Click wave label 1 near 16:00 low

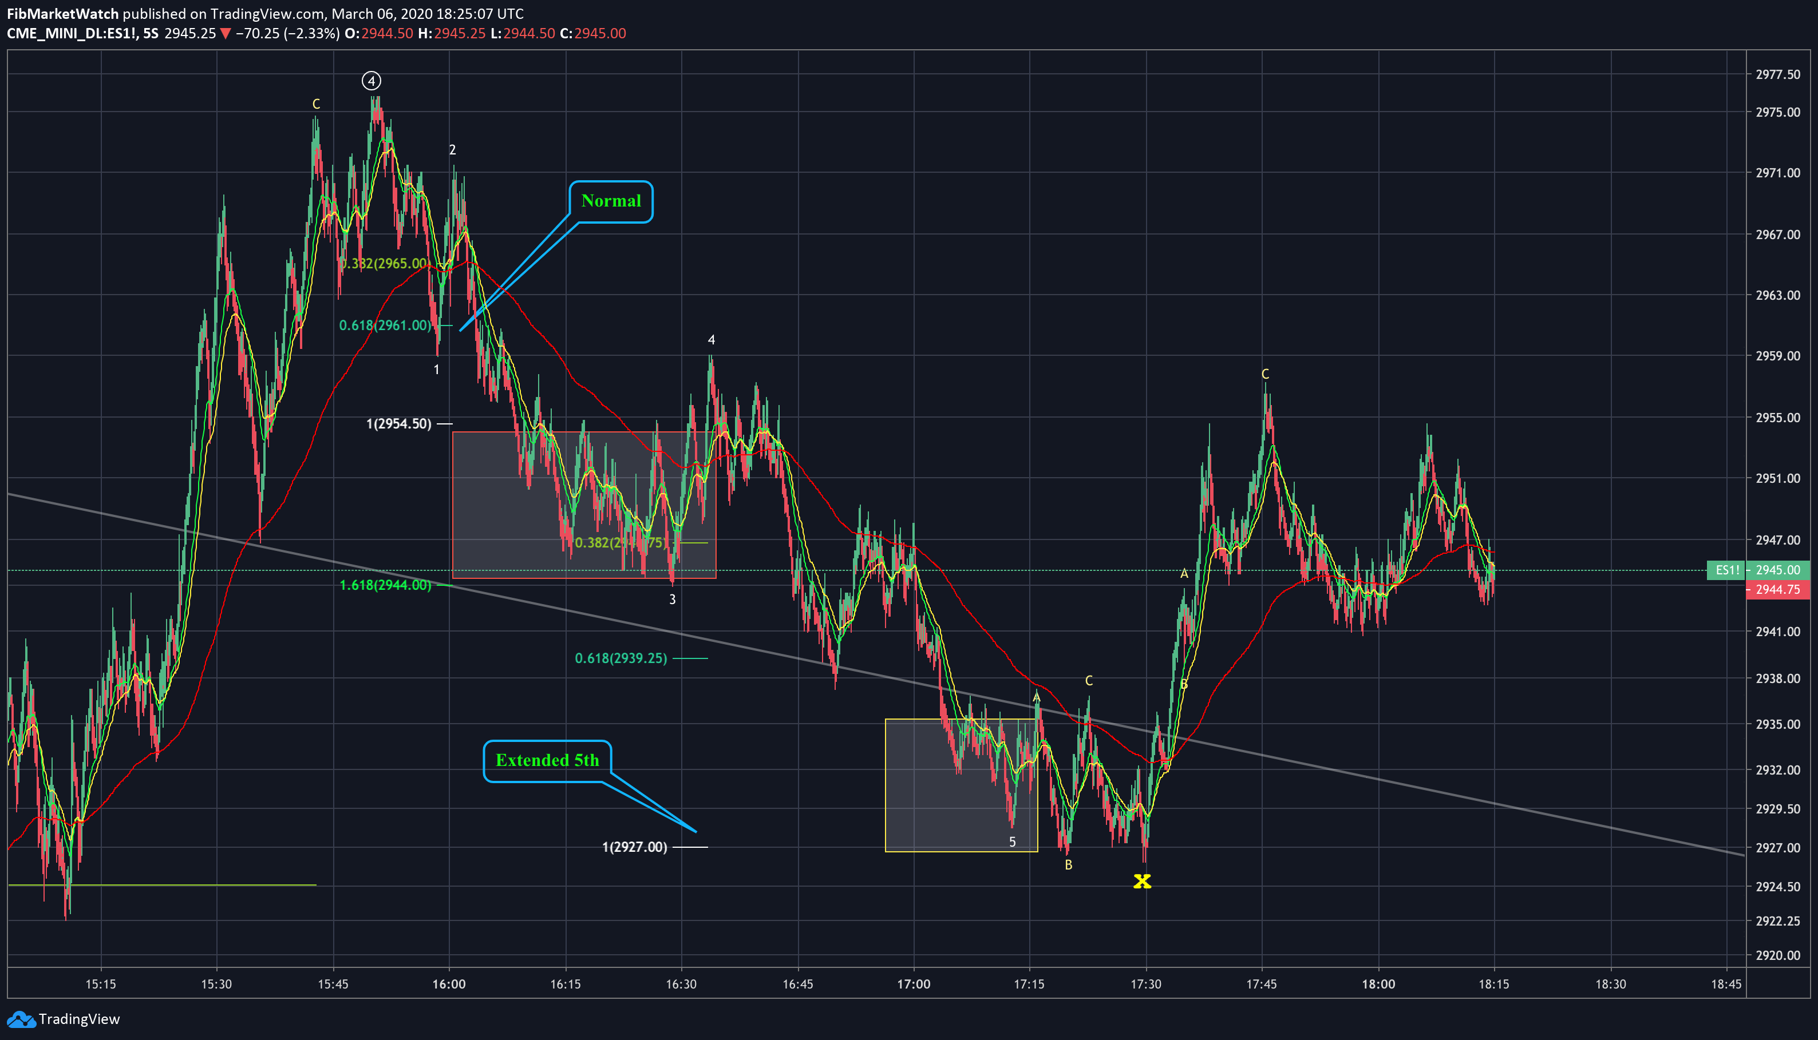click(437, 370)
